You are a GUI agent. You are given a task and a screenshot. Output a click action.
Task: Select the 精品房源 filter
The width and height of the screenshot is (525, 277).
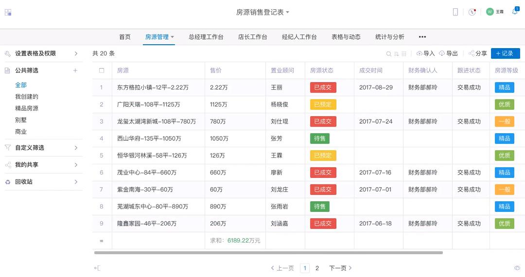point(27,108)
